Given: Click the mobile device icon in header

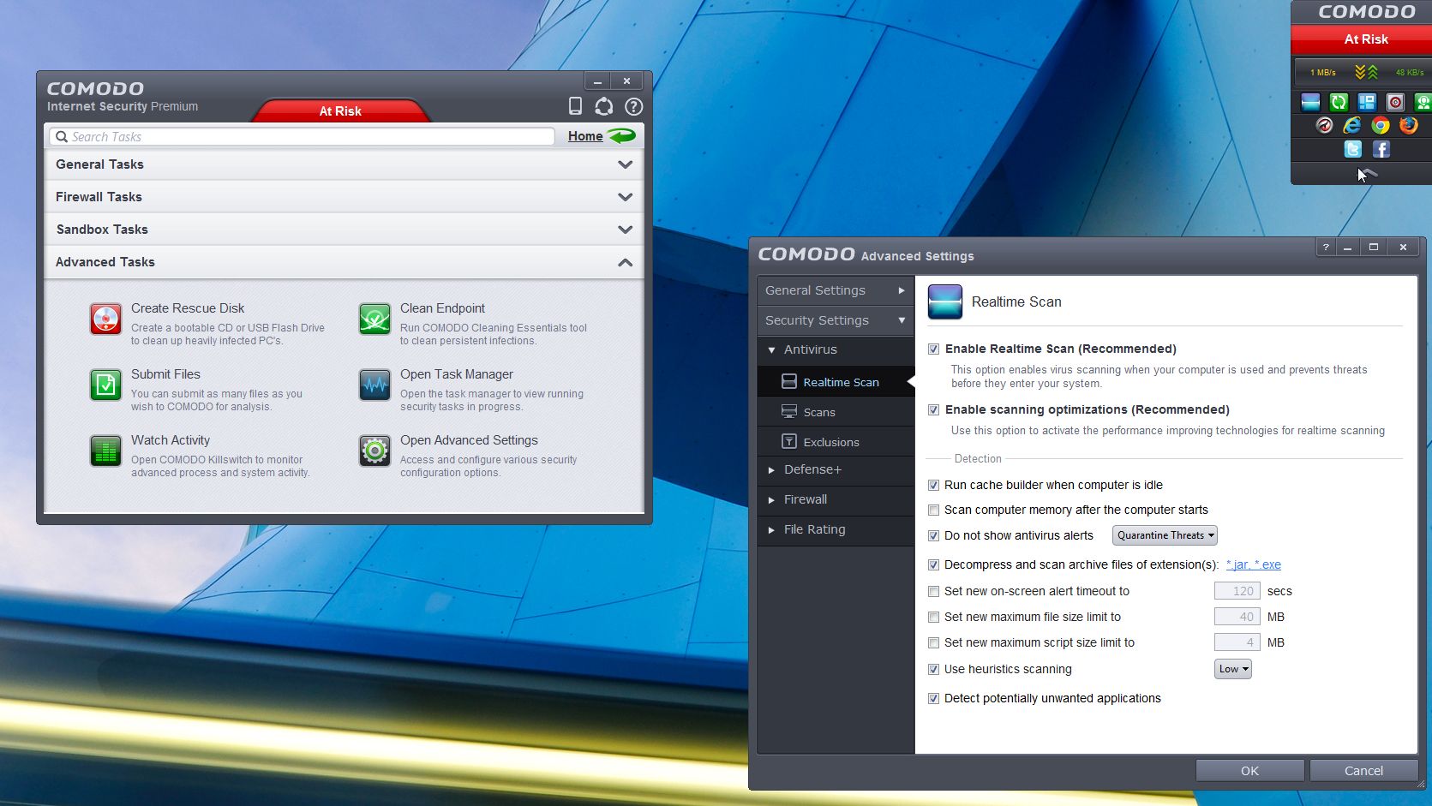Looking at the screenshot, I should (575, 106).
